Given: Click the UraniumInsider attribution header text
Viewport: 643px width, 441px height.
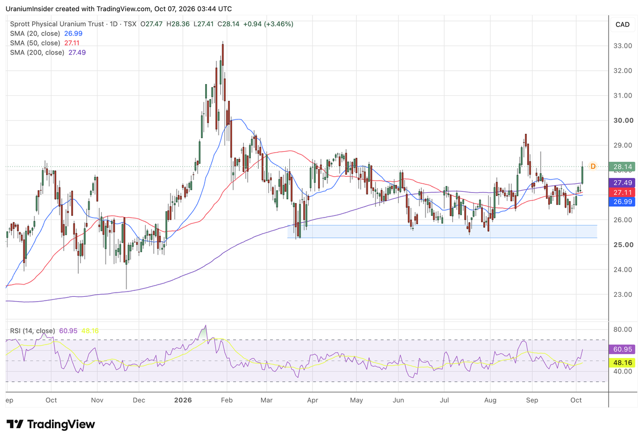Looking at the screenshot, I should coord(119,9).
